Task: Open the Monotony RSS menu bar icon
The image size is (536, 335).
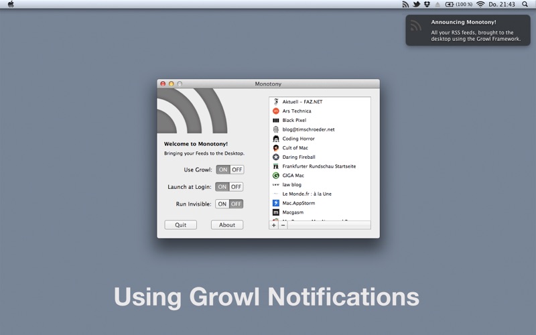Action: (x=405, y=4)
